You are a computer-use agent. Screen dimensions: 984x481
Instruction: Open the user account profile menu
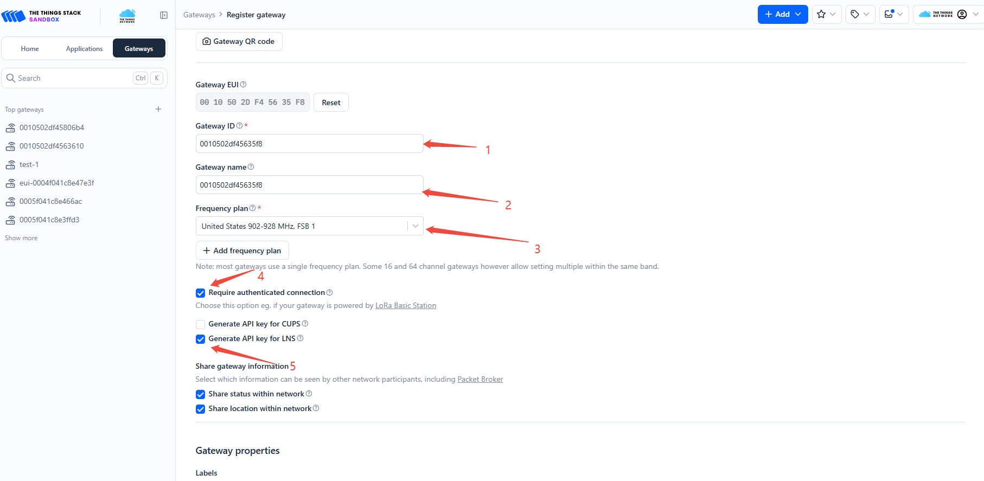click(948, 15)
